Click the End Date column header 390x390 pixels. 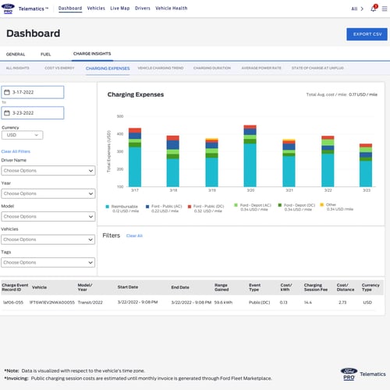(180, 287)
